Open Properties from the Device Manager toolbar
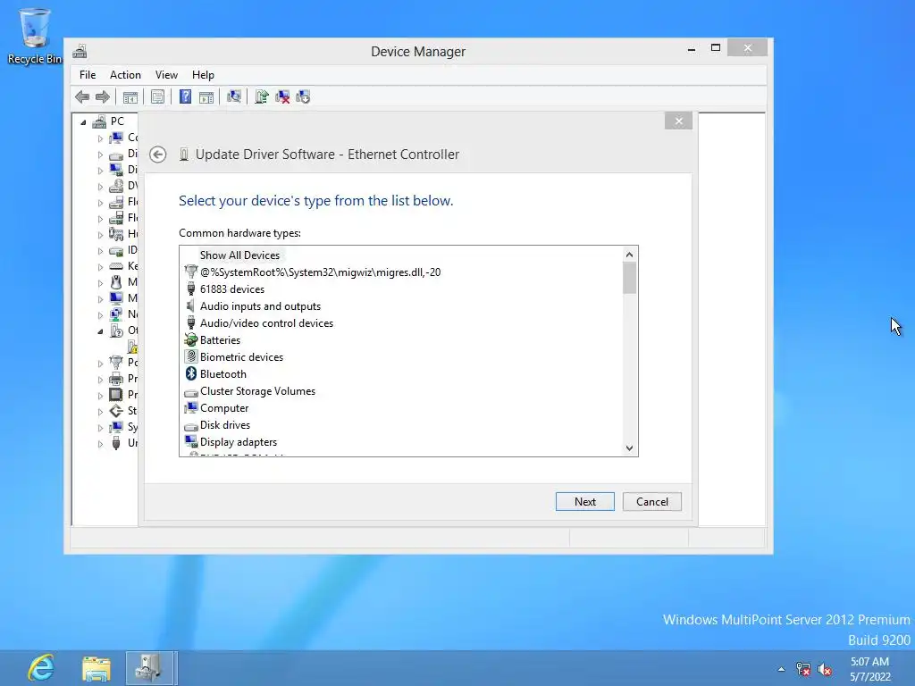Viewport: 915px width, 686px height. [157, 96]
